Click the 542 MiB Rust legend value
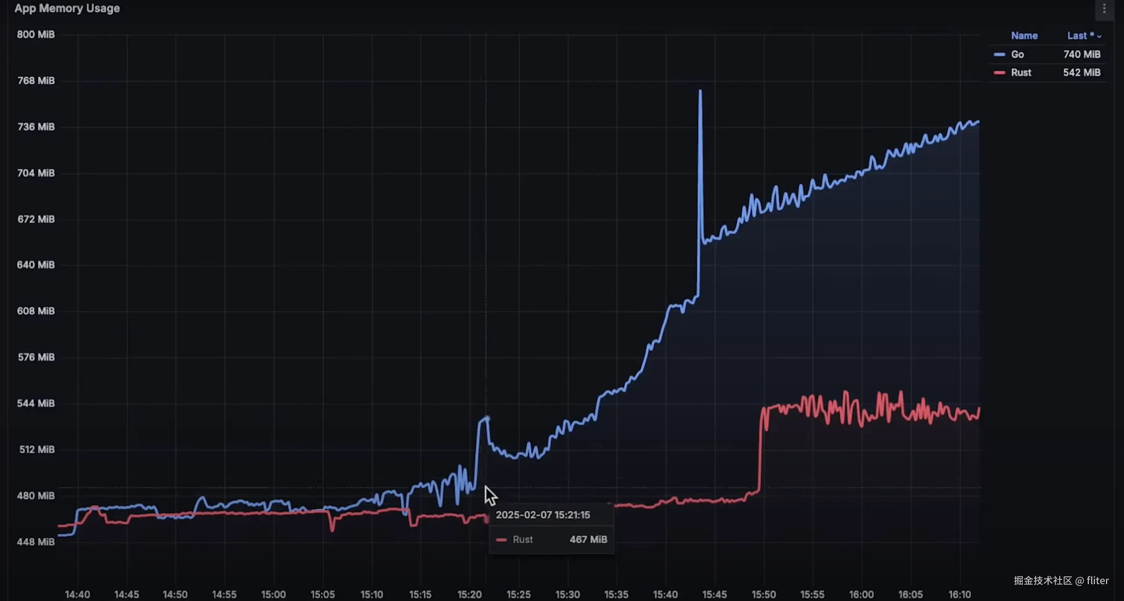 1082,73
